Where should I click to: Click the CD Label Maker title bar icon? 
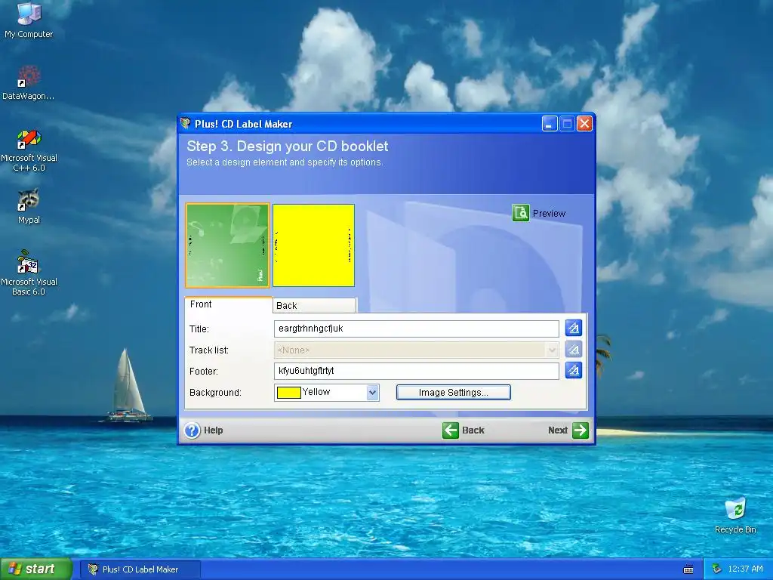tap(186, 123)
